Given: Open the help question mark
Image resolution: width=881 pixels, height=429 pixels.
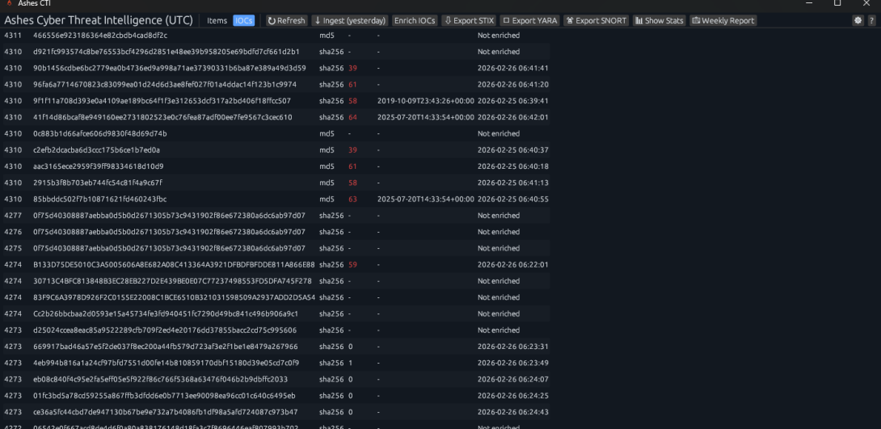Looking at the screenshot, I should point(872,21).
